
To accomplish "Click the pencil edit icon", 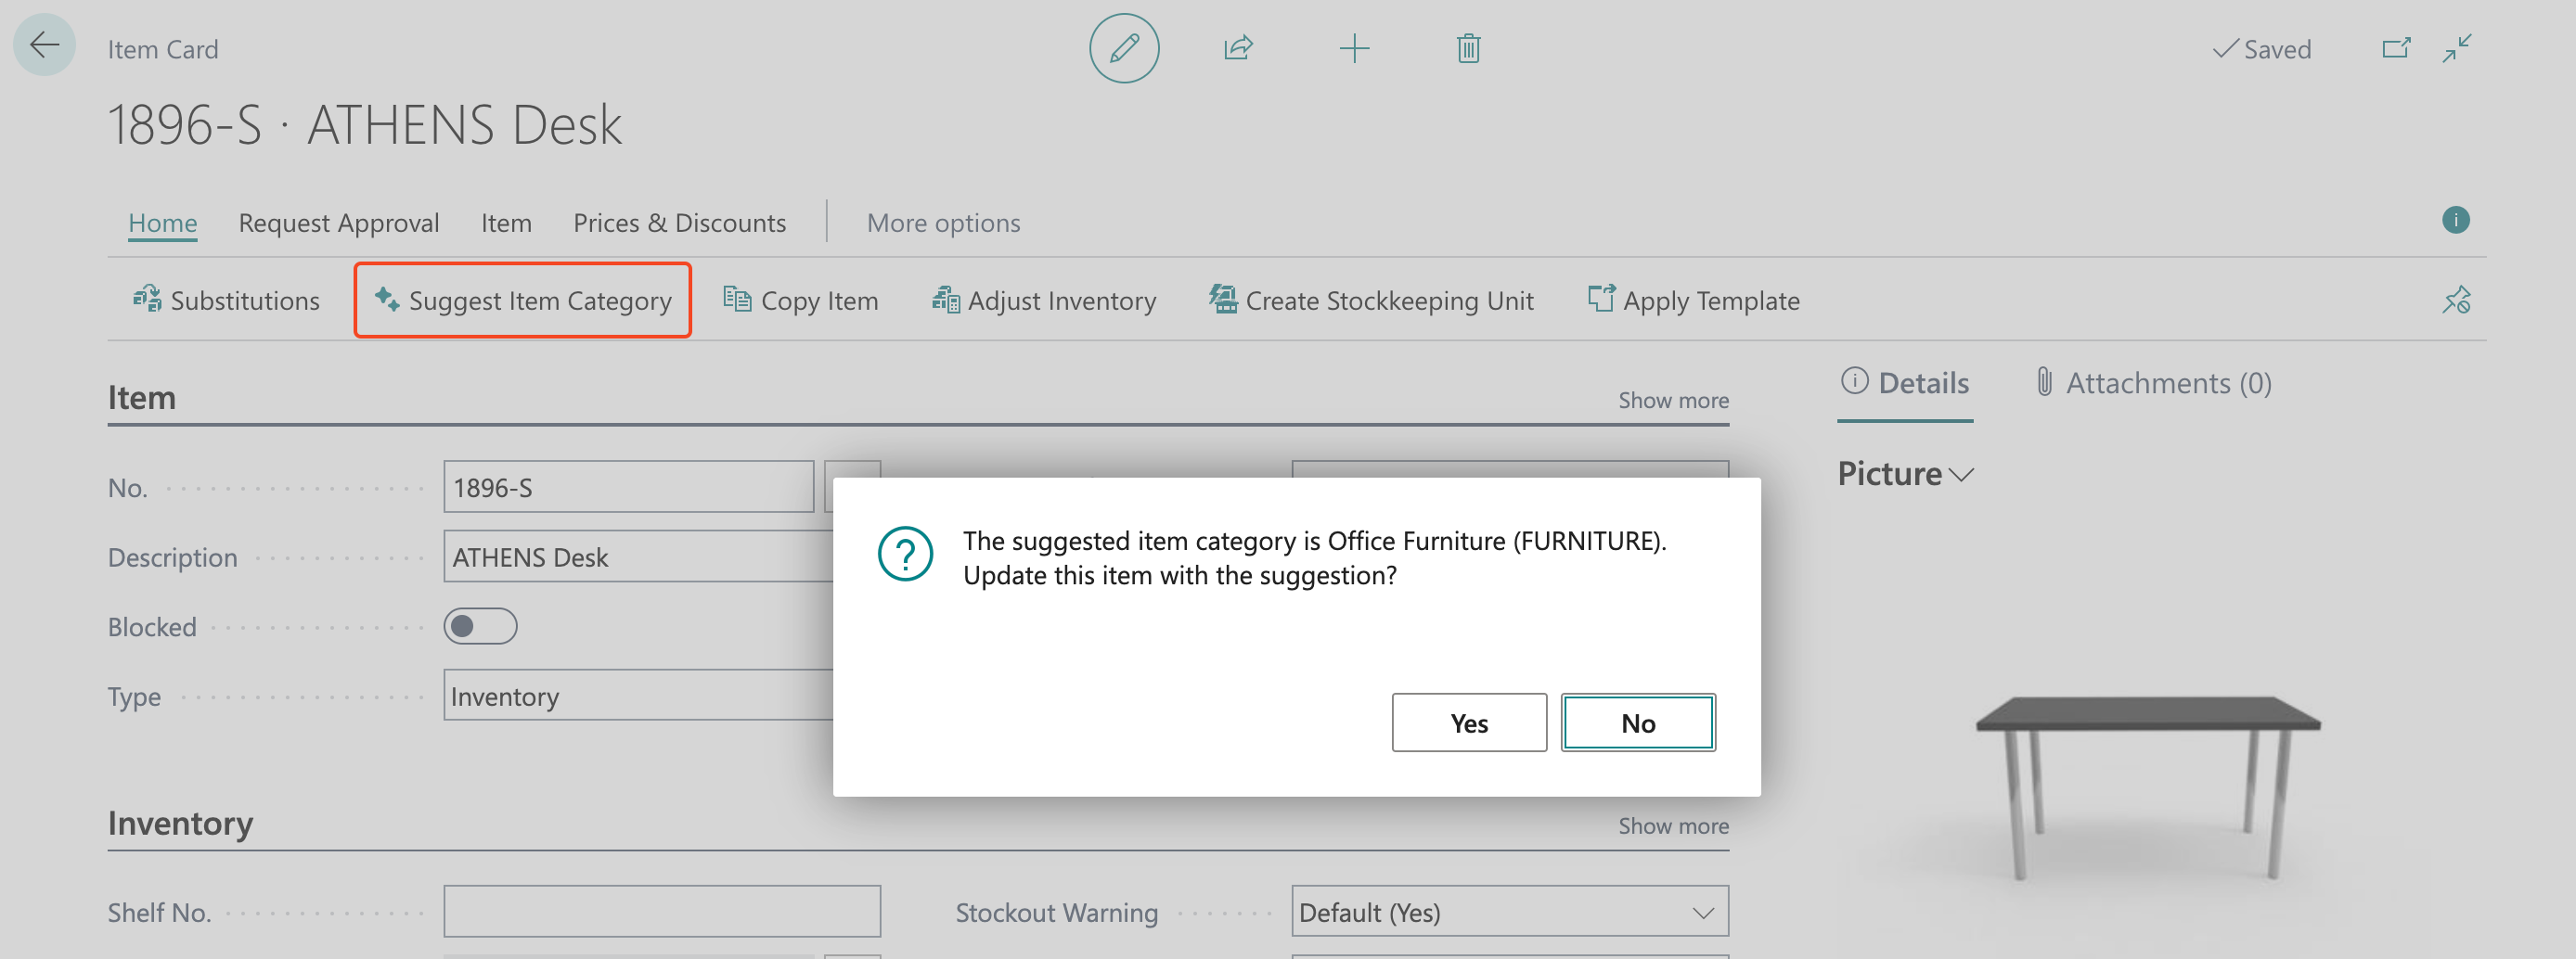I will 1124,48.
